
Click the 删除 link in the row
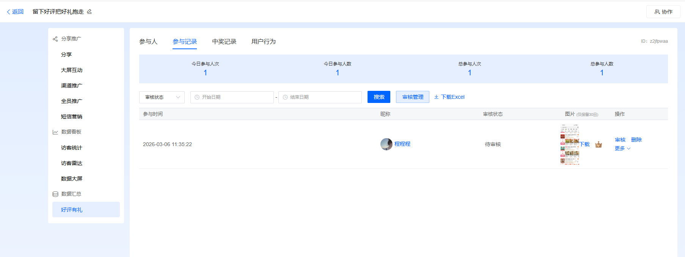point(636,140)
